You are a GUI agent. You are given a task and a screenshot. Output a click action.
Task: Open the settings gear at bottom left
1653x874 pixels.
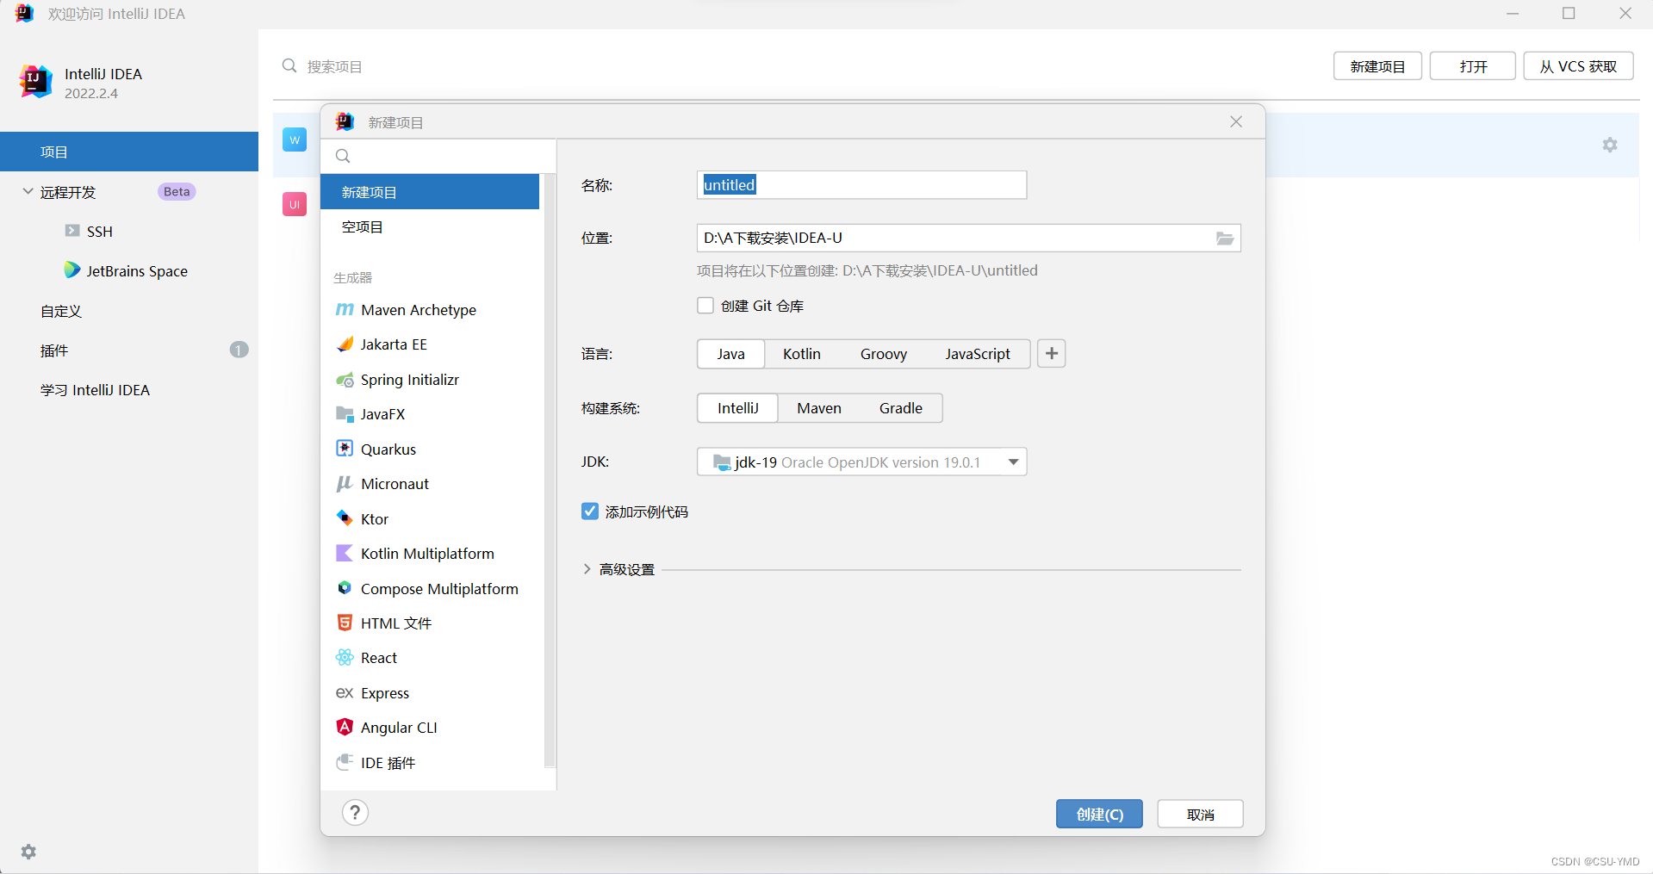click(x=28, y=852)
